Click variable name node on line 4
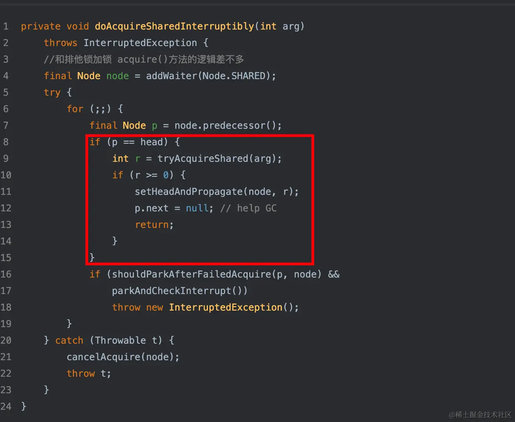The height and width of the screenshot is (422, 515). 118,76
